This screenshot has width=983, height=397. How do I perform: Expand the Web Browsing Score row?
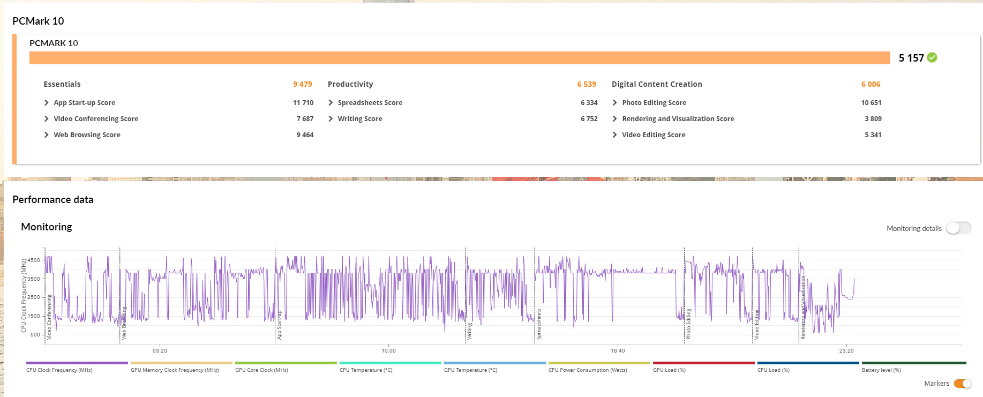click(x=47, y=135)
